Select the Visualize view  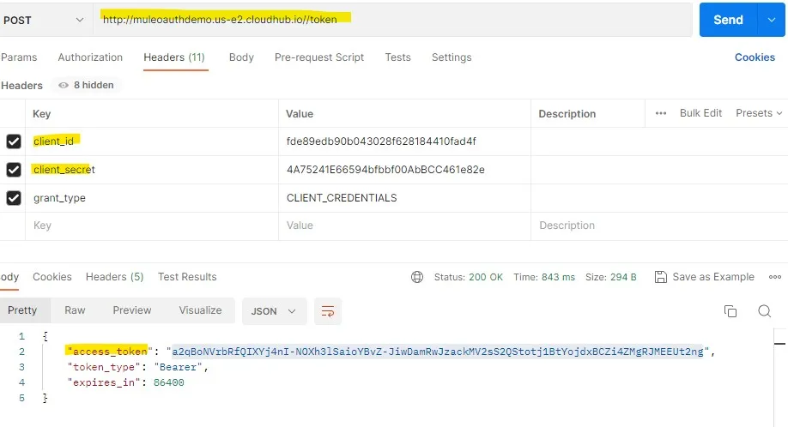pos(200,310)
